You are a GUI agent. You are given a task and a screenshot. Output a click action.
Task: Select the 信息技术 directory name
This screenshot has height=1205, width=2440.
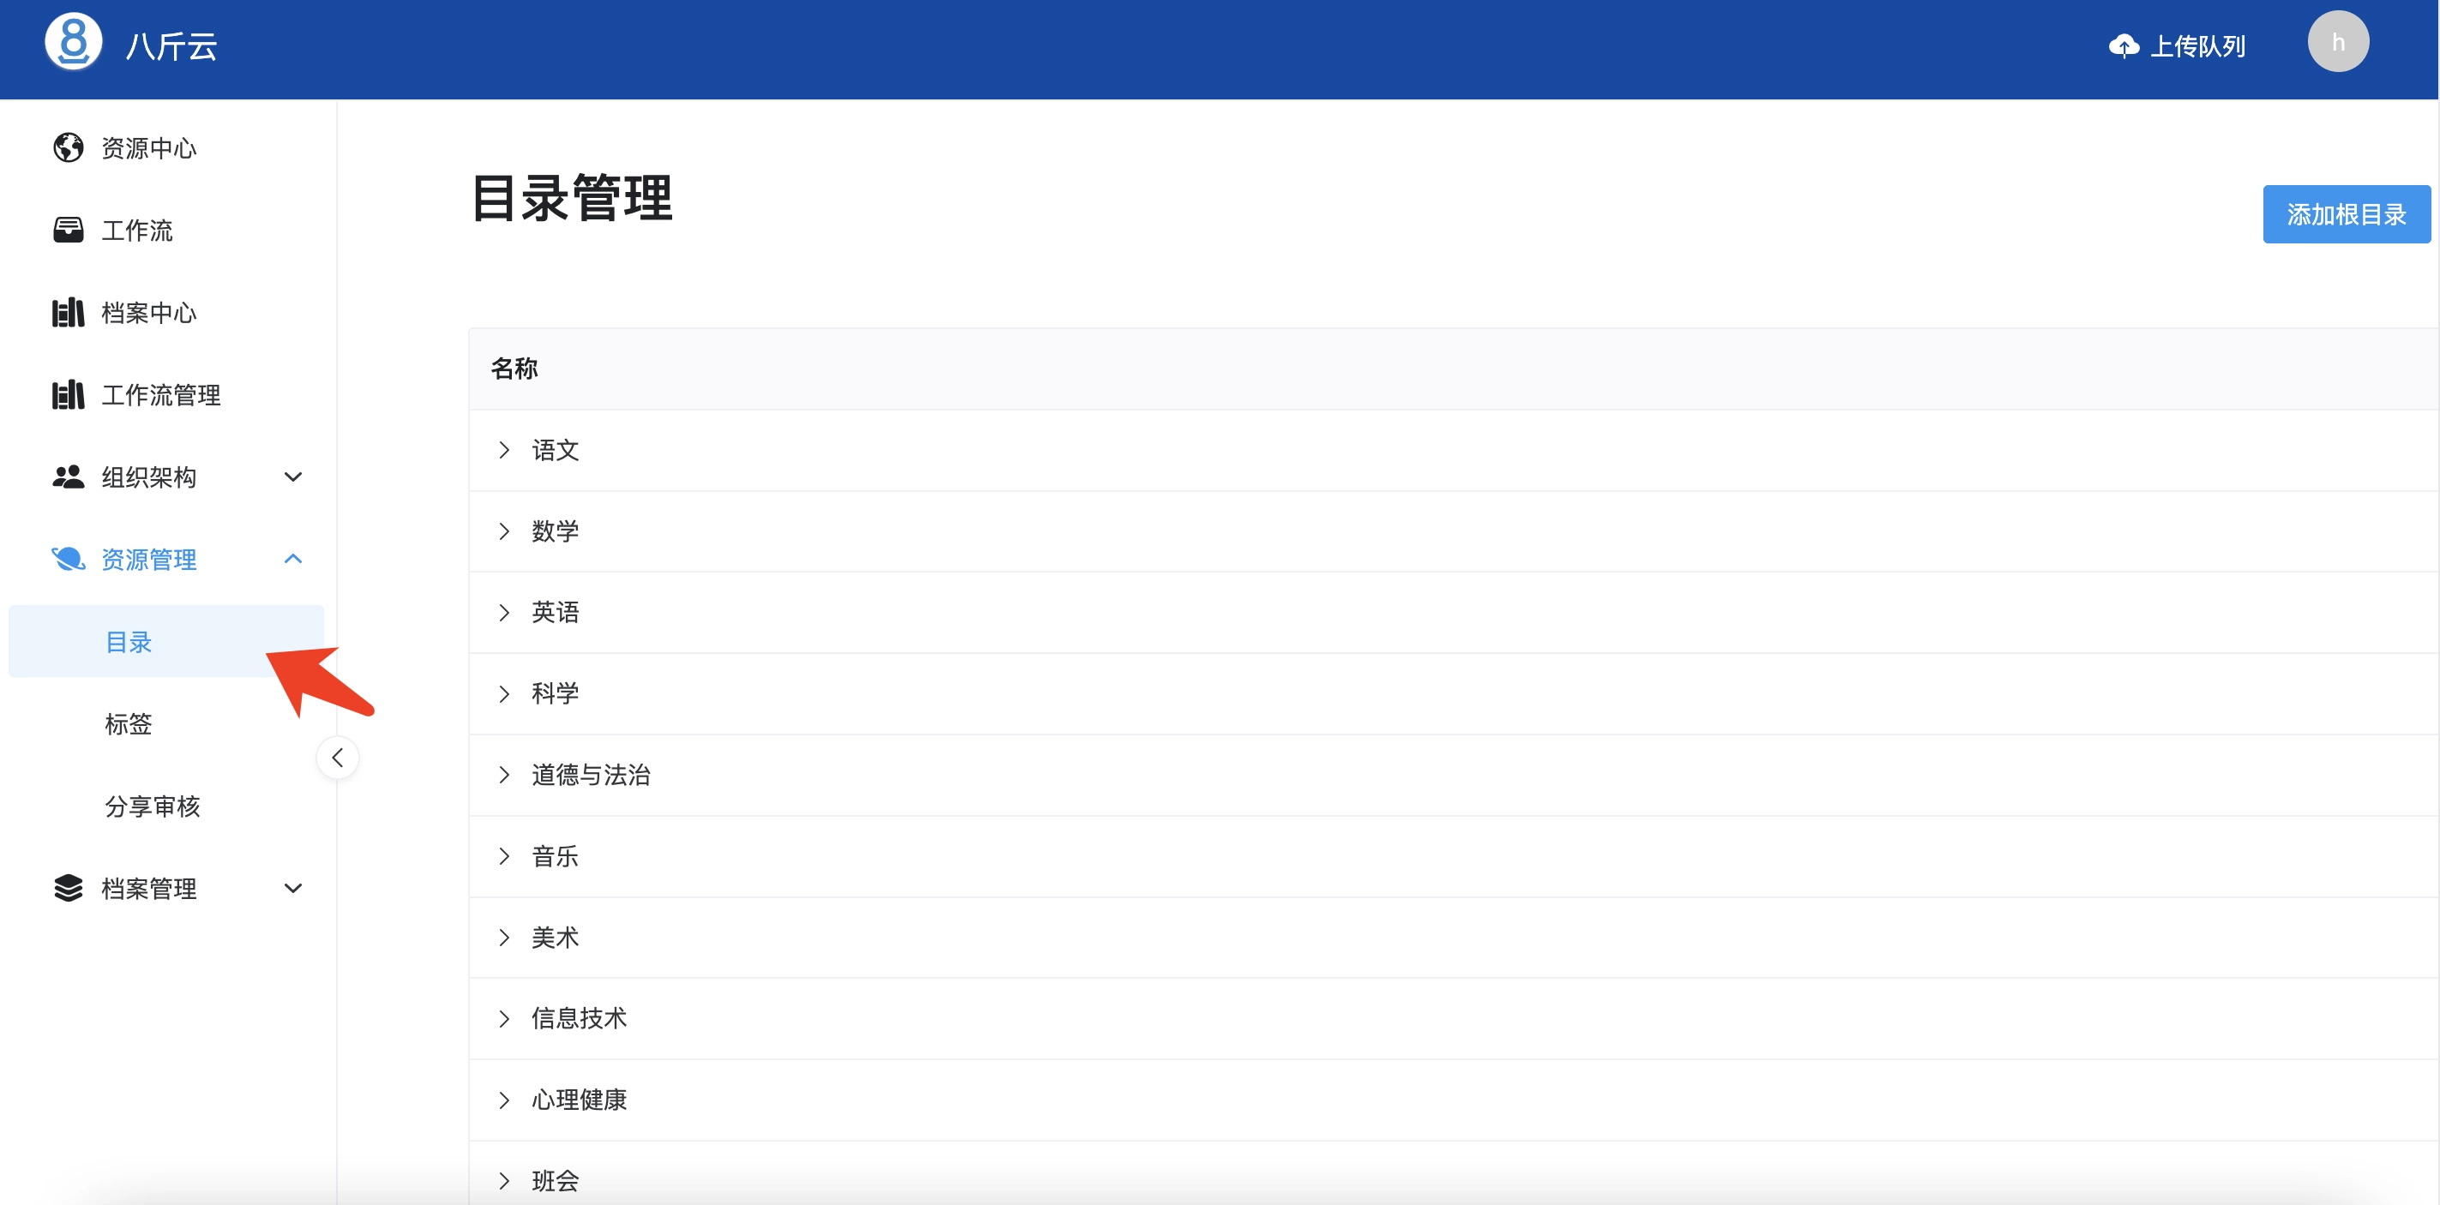(x=579, y=1018)
